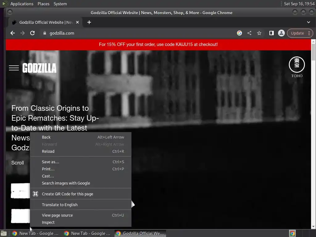Viewport: 316px width, 237px height.
Task: Choose Inspect in the context menu
Action: (81, 222)
